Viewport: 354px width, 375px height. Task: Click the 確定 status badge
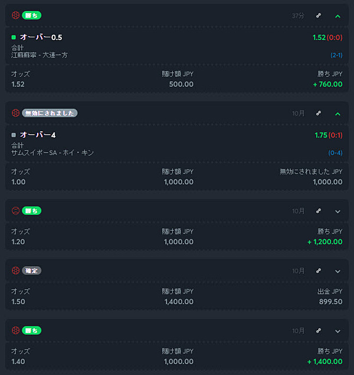31,270
